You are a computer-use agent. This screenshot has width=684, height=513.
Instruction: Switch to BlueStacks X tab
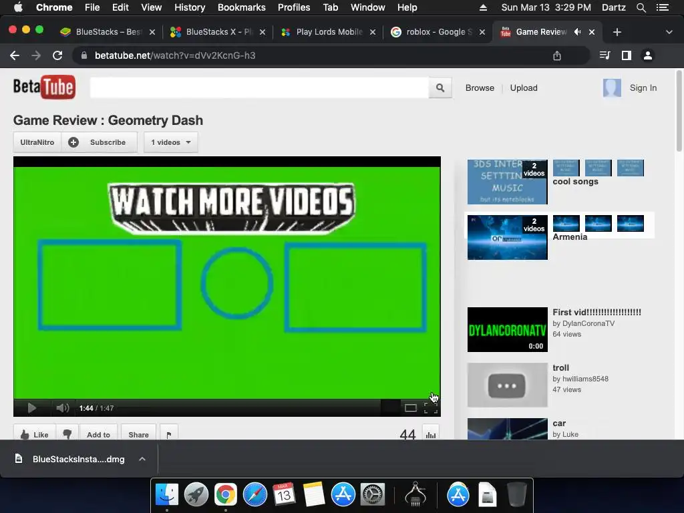coord(217,32)
